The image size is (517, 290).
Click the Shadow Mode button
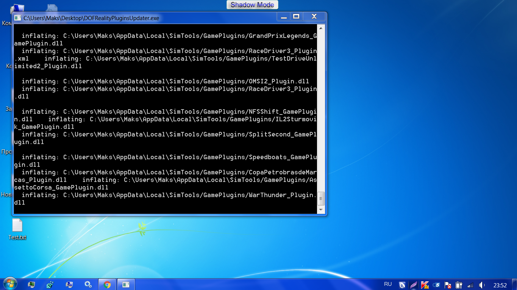click(x=253, y=5)
